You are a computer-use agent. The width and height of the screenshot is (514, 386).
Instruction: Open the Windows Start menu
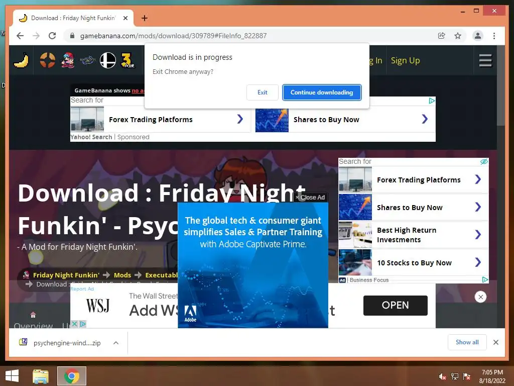click(x=12, y=376)
